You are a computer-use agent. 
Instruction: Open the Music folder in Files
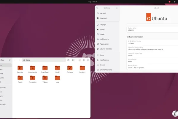coord(57,69)
